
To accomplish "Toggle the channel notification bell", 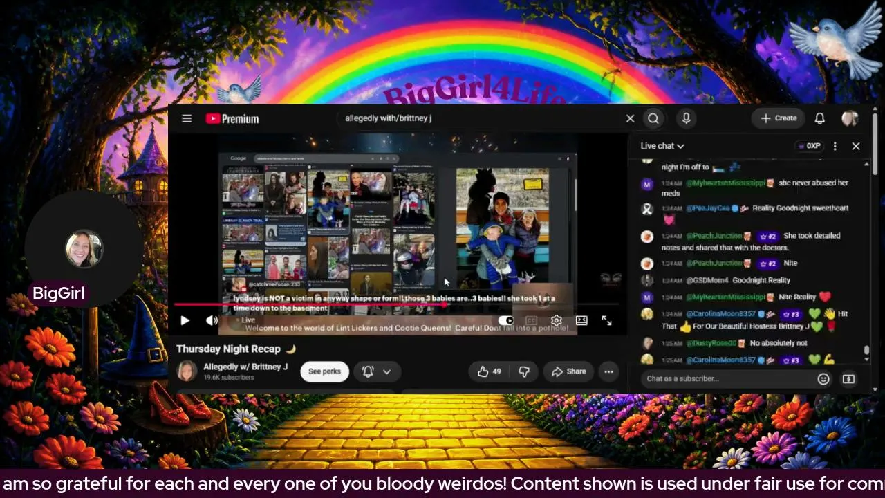I will tap(368, 371).
